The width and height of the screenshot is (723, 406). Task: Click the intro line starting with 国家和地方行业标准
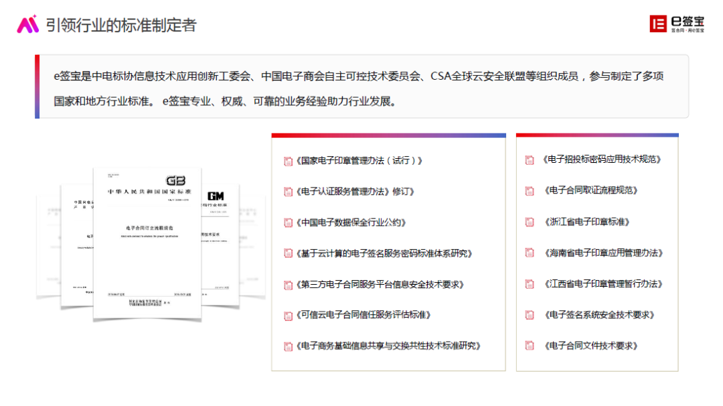point(225,101)
